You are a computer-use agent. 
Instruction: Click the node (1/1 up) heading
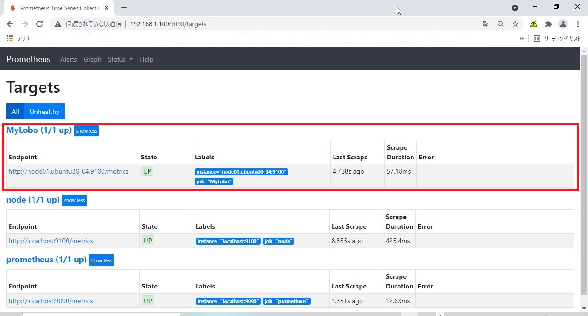coord(33,199)
